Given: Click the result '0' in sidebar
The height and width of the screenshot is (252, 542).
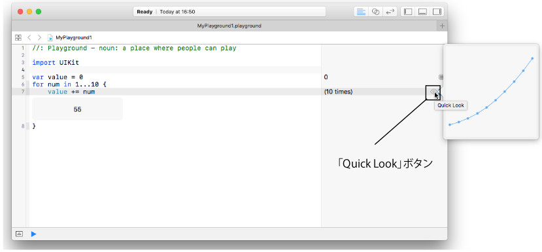Looking at the screenshot, I should (x=326, y=77).
